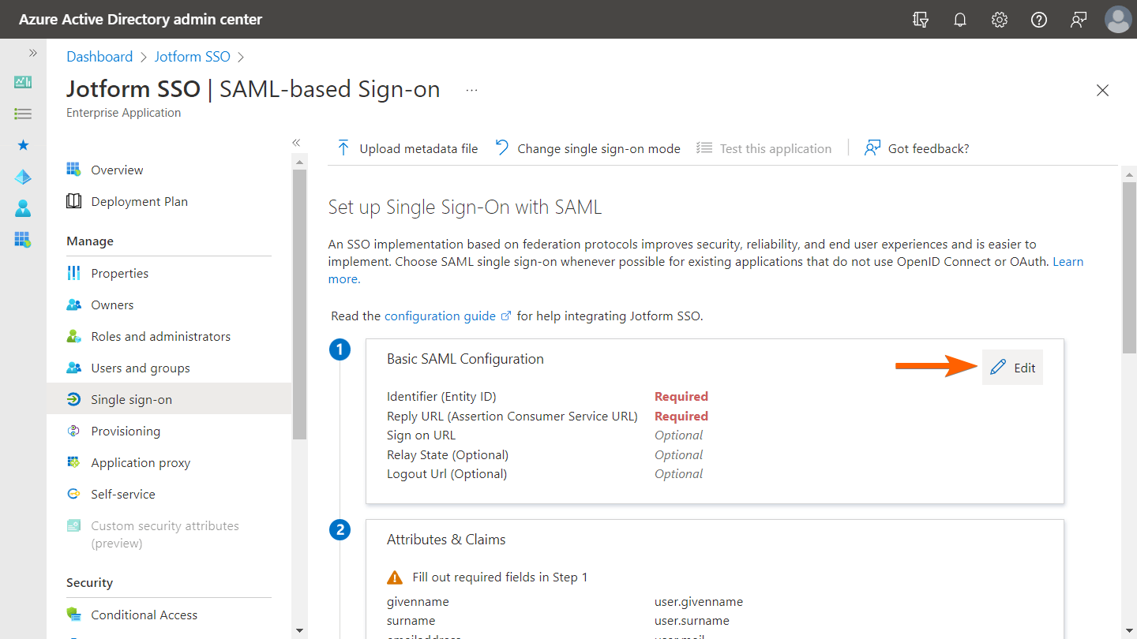Open Enterprise applications icon in the left rail
The height and width of the screenshot is (639, 1137).
23,239
